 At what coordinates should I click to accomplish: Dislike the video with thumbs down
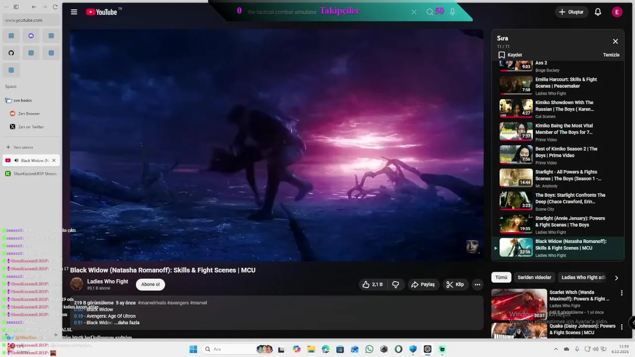[396, 285]
